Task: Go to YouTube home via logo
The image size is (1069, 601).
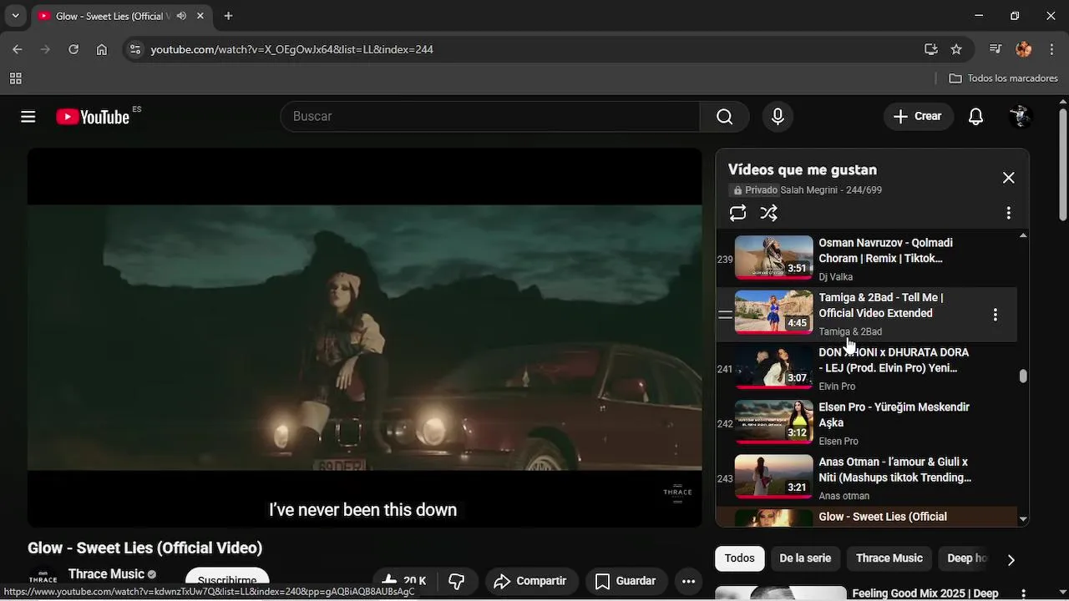Action: click(93, 117)
